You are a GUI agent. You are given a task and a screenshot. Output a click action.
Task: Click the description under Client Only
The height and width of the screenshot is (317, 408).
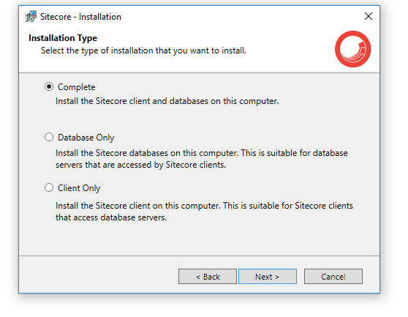(204, 212)
